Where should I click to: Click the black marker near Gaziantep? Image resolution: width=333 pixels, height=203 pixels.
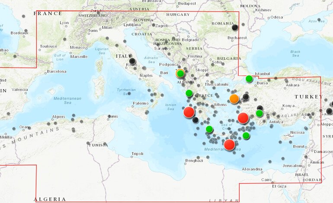330,111
